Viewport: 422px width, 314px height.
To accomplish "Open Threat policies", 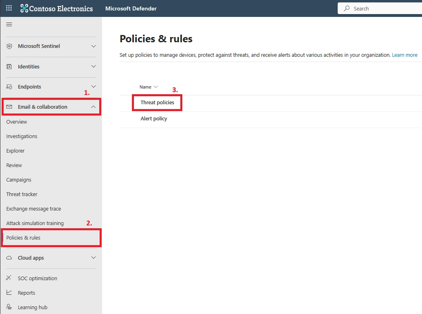I will click(157, 103).
